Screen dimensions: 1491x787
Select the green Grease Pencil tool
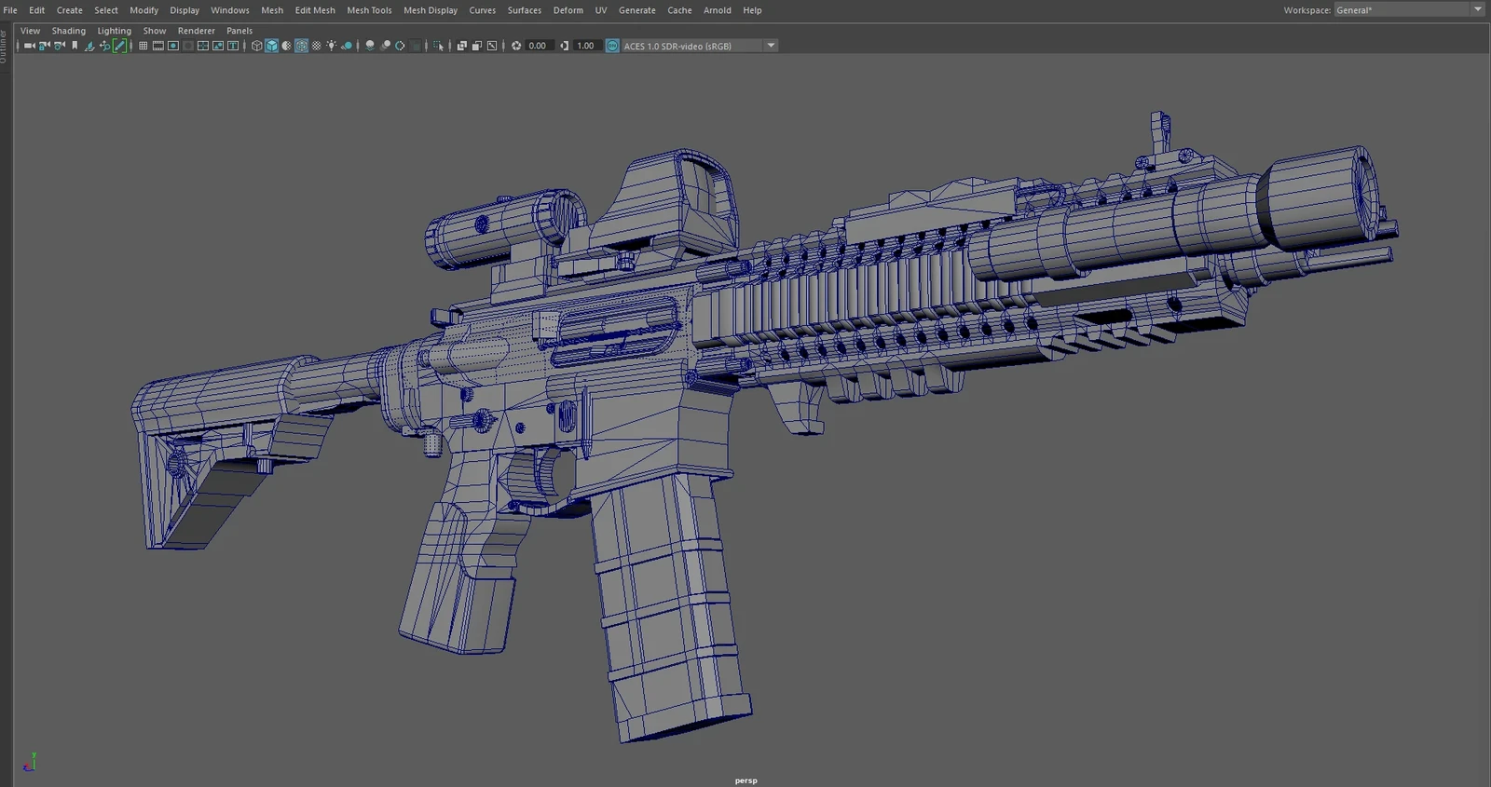(x=119, y=46)
